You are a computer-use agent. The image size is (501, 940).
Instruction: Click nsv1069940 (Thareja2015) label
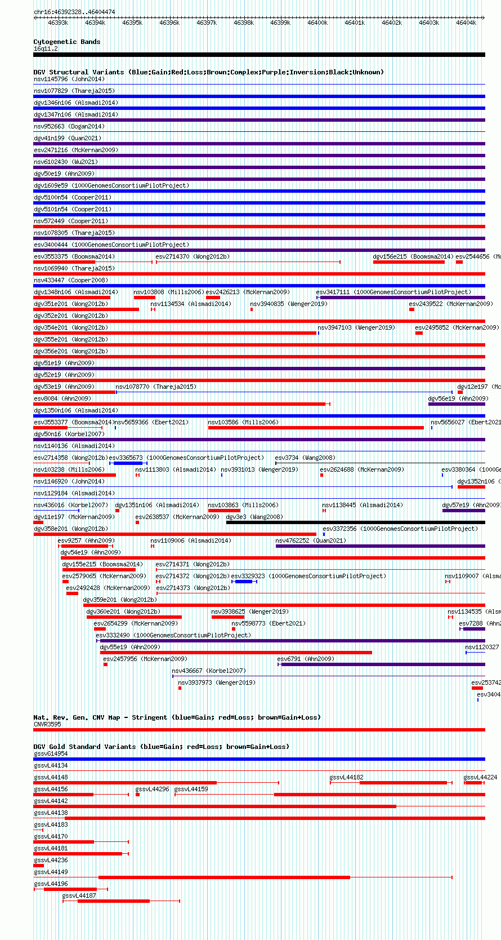point(74,268)
